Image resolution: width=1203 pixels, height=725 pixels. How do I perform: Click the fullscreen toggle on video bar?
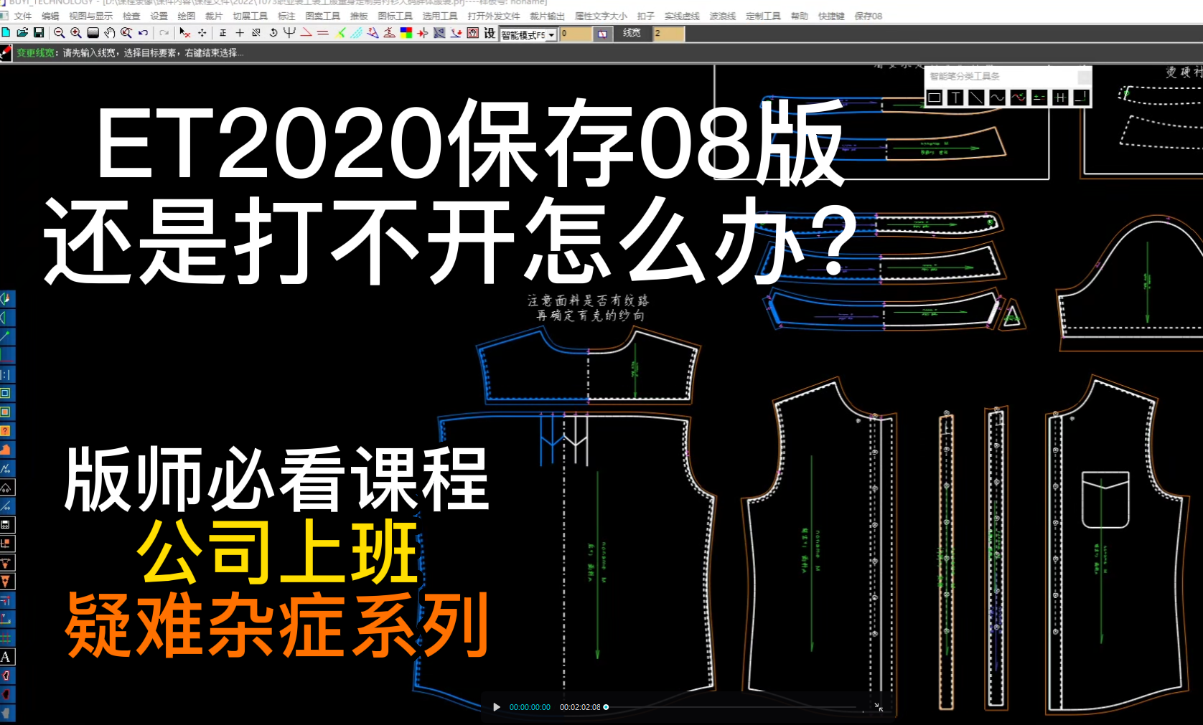879,707
